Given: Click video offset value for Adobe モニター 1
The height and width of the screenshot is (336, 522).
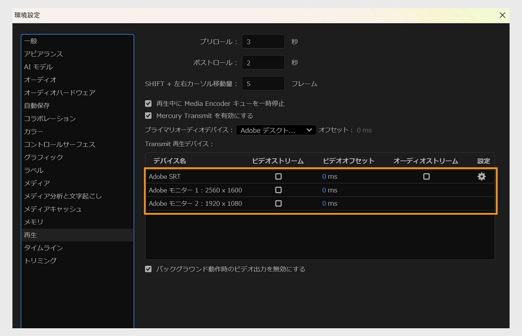Looking at the screenshot, I should point(330,190).
